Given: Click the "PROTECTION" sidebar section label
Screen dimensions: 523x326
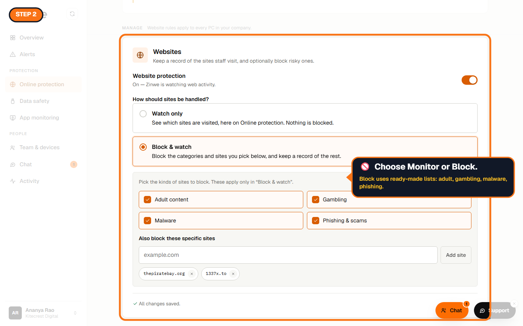Looking at the screenshot, I should (24, 71).
